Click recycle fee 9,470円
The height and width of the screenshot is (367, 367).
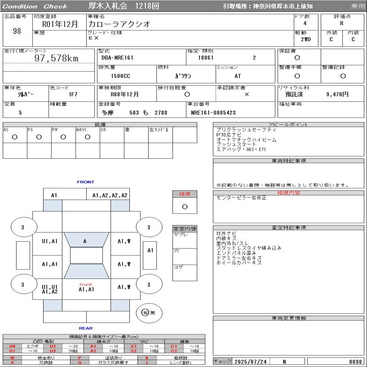click(337, 95)
